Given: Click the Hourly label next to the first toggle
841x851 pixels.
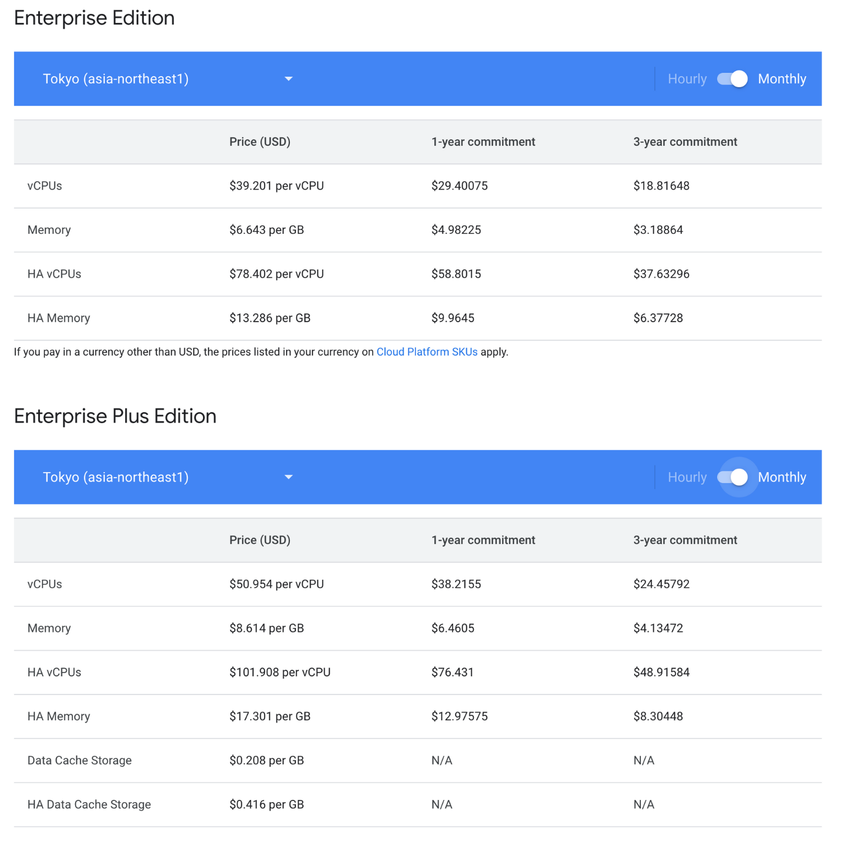Looking at the screenshot, I should 686,79.
